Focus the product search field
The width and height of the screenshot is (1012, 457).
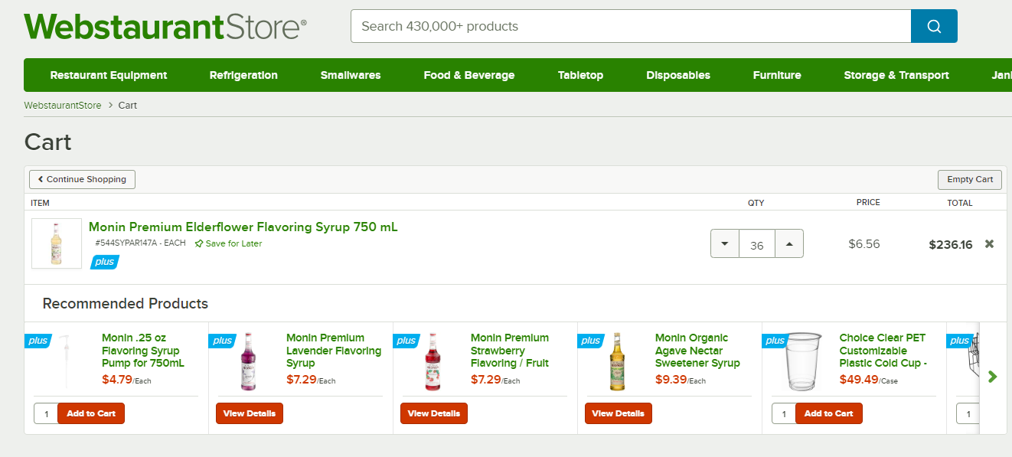[631, 26]
